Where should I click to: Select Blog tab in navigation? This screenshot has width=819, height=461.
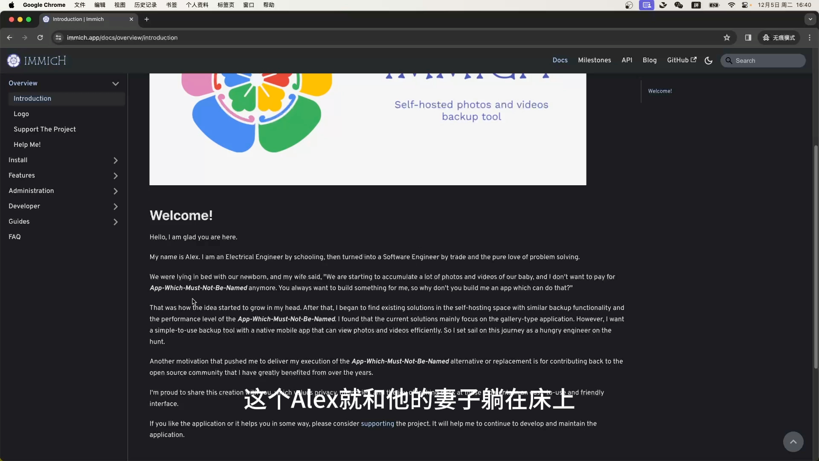pyautogui.click(x=650, y=60)
